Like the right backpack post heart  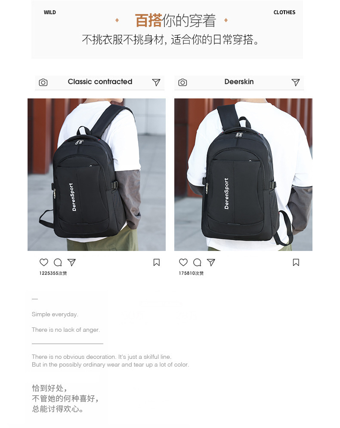183,262
